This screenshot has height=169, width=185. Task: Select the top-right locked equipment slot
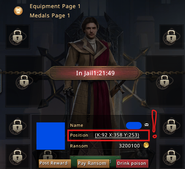[172, 37]
